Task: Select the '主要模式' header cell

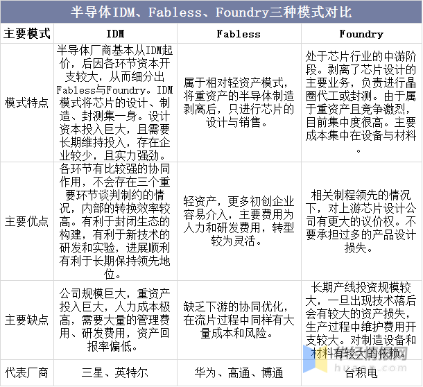Action: pos(27,33)
